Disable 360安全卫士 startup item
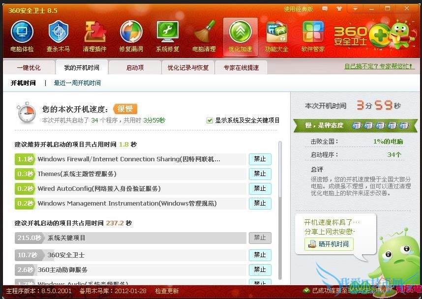 click(260, 255)
